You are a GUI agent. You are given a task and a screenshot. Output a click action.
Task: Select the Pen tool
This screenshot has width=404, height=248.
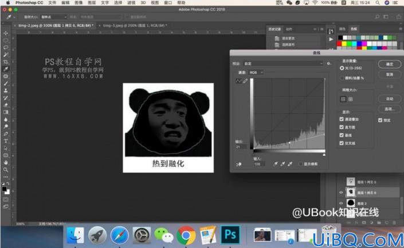6,134
